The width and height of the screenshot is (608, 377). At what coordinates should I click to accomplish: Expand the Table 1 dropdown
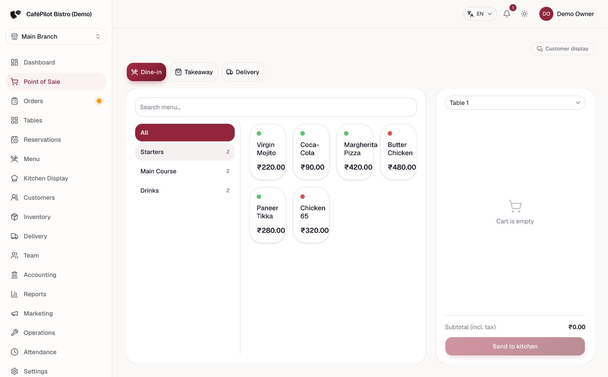(x=515, y=103)
